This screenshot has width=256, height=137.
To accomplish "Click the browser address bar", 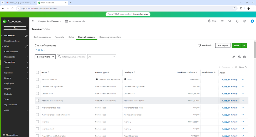I will tap(124, 8).
